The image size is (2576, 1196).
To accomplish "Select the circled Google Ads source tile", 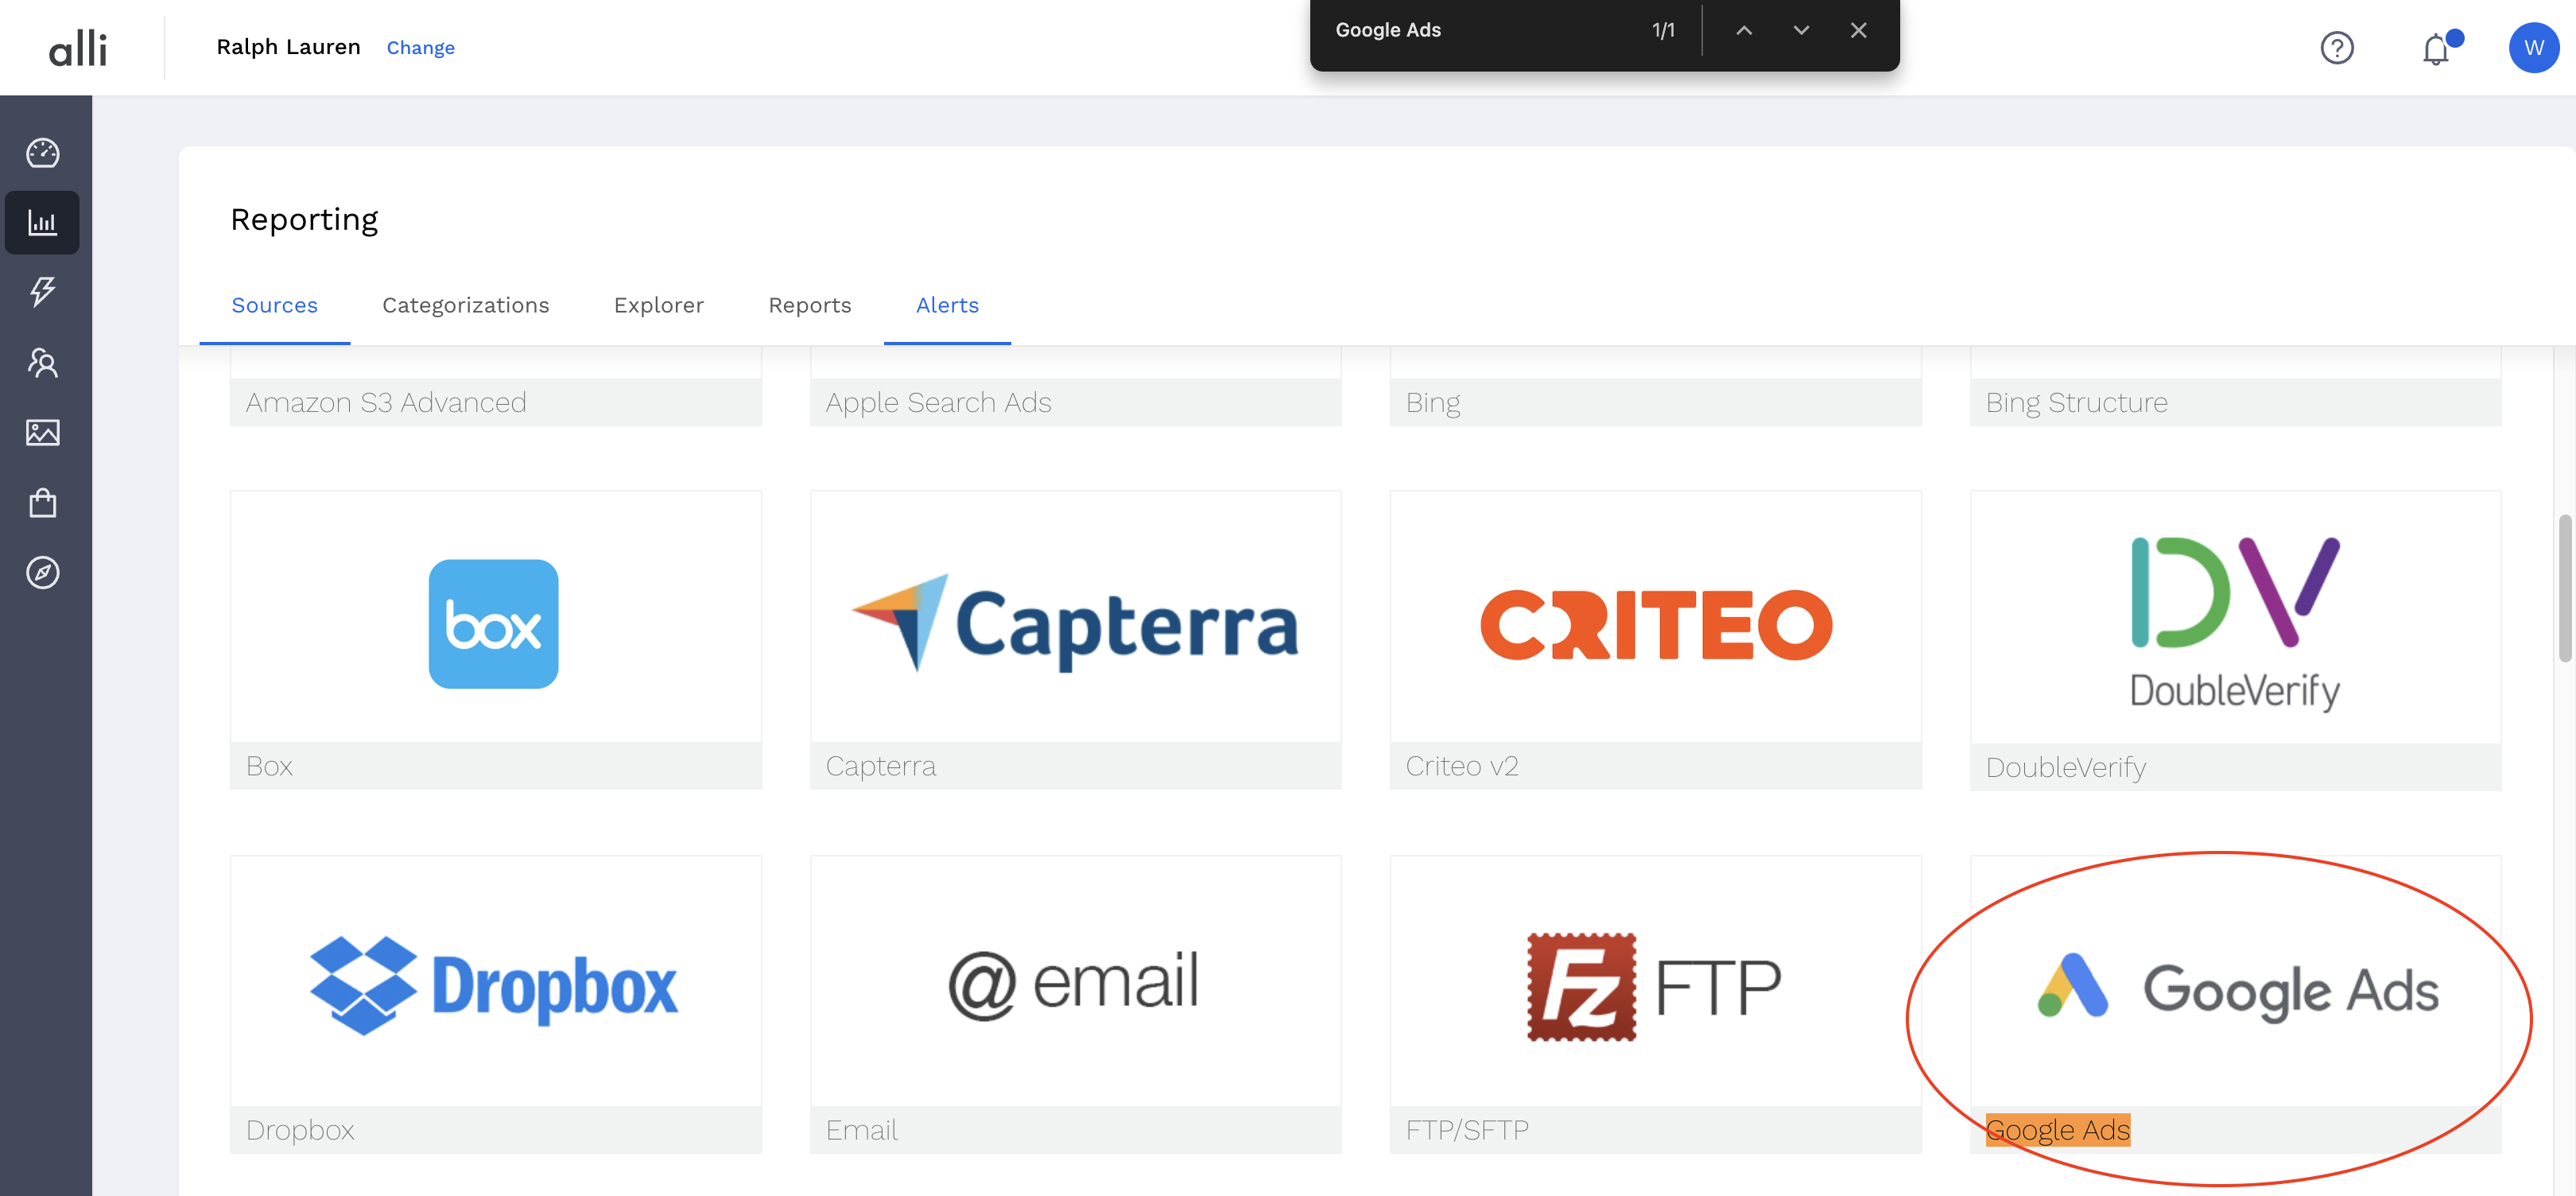I will tap(2237, 985).
